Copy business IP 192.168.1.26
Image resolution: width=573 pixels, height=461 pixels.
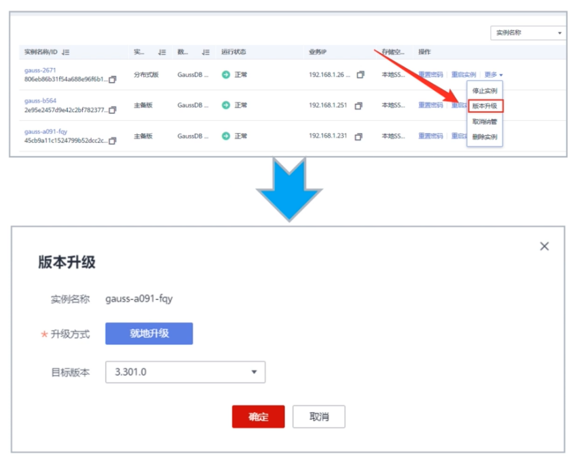361,75
